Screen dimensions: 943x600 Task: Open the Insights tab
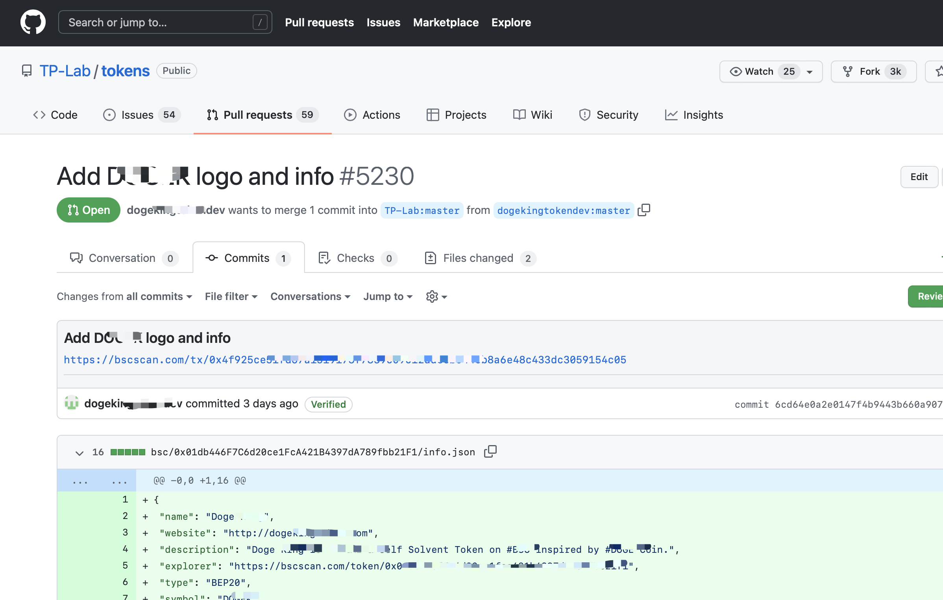tap(694, 115)
